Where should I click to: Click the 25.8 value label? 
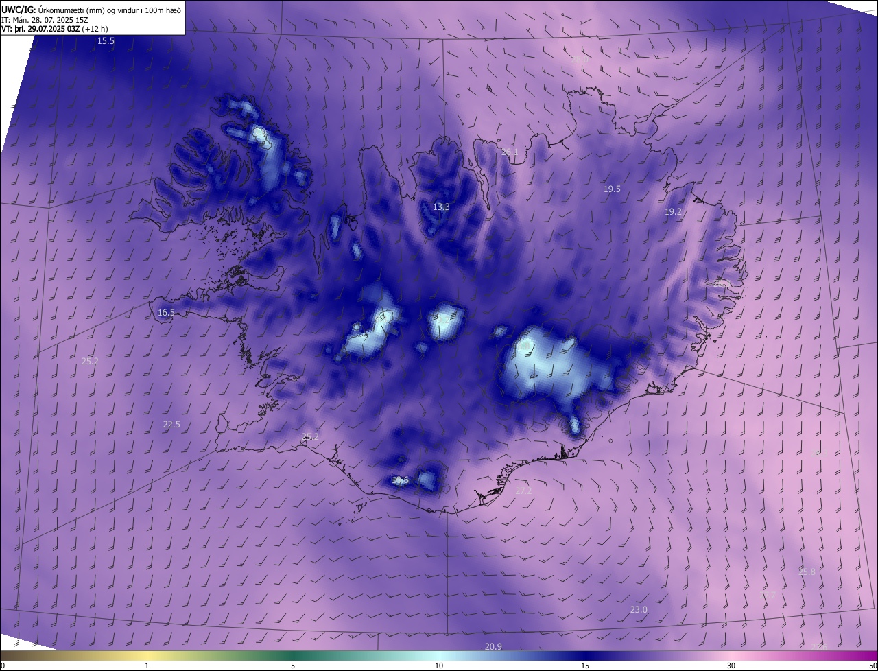tap(807, 572)
